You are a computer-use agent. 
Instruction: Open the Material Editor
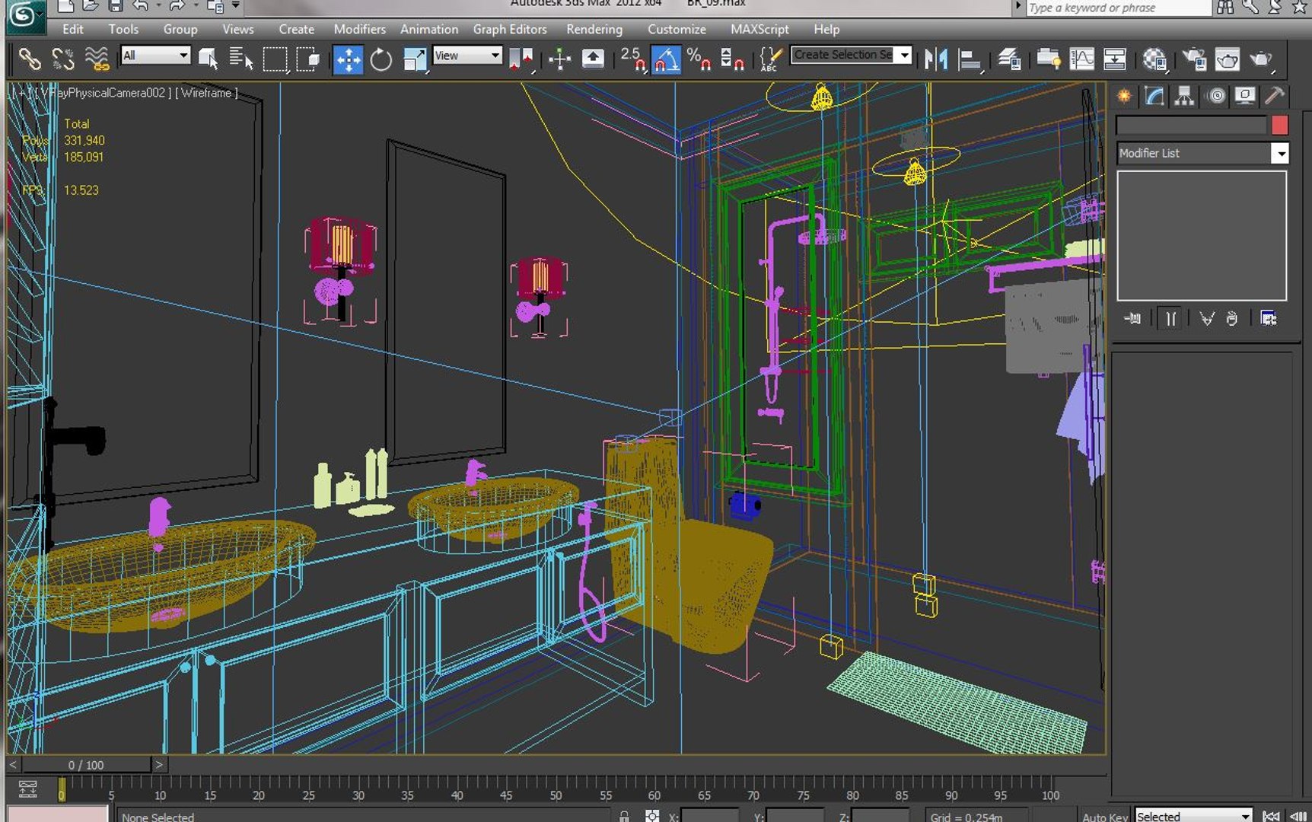click(x=1154, y=59)
